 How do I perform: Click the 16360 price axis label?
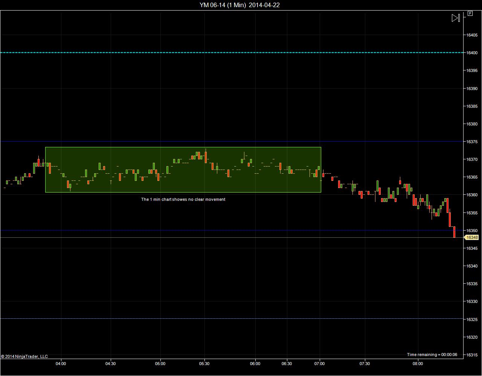[x=472, y=195]
